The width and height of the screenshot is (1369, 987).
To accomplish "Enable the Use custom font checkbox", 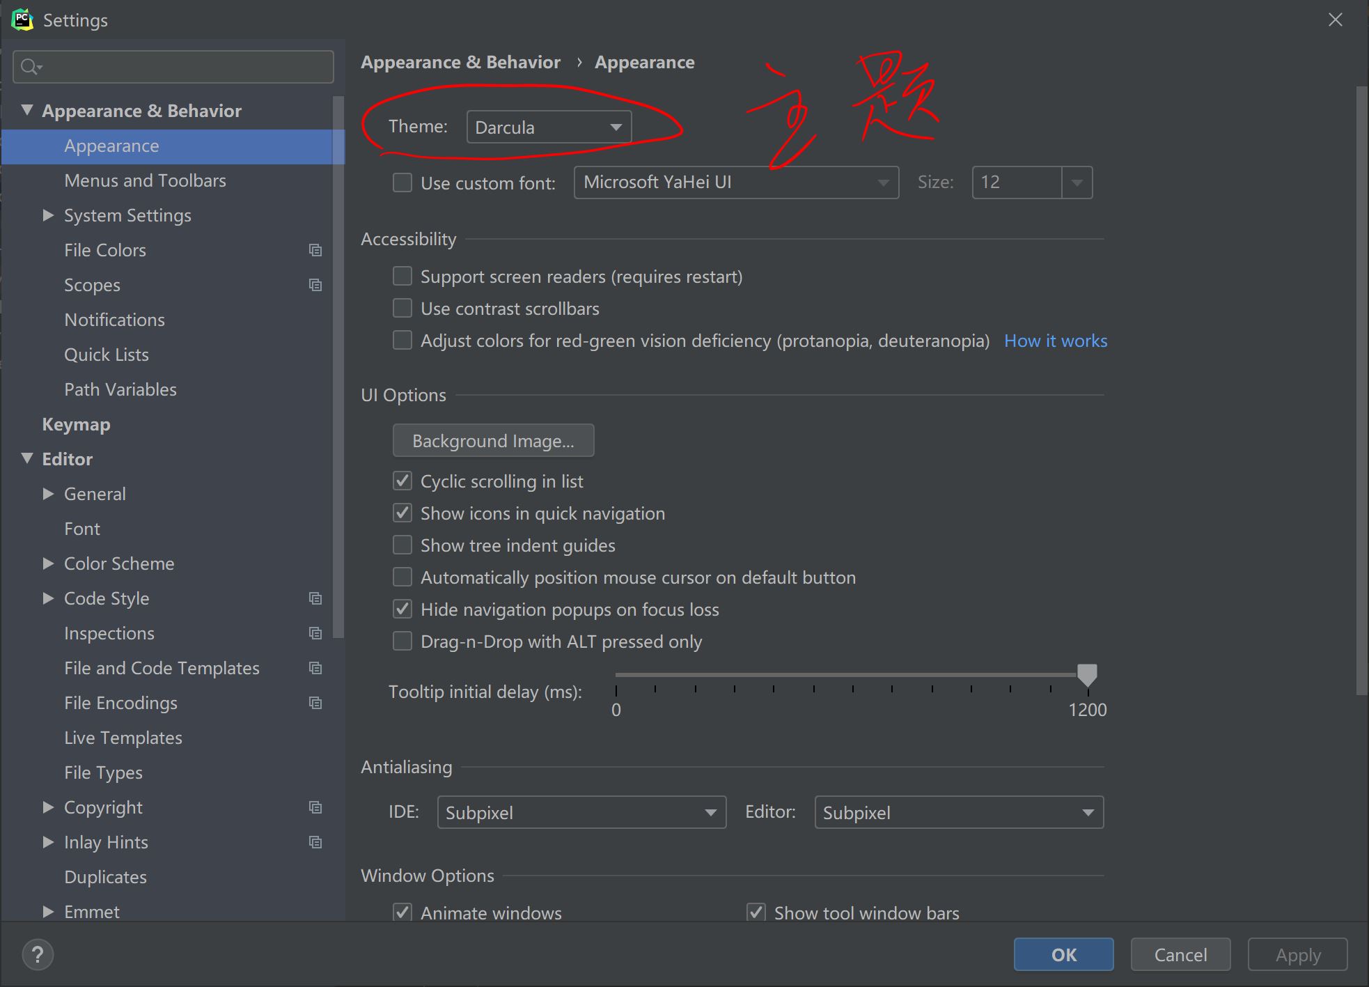I will tap(402, 182).
